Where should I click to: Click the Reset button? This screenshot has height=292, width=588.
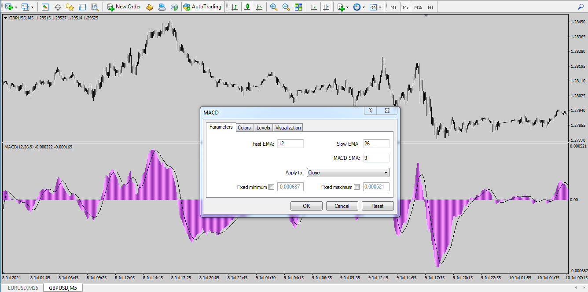tap(377, 206)
